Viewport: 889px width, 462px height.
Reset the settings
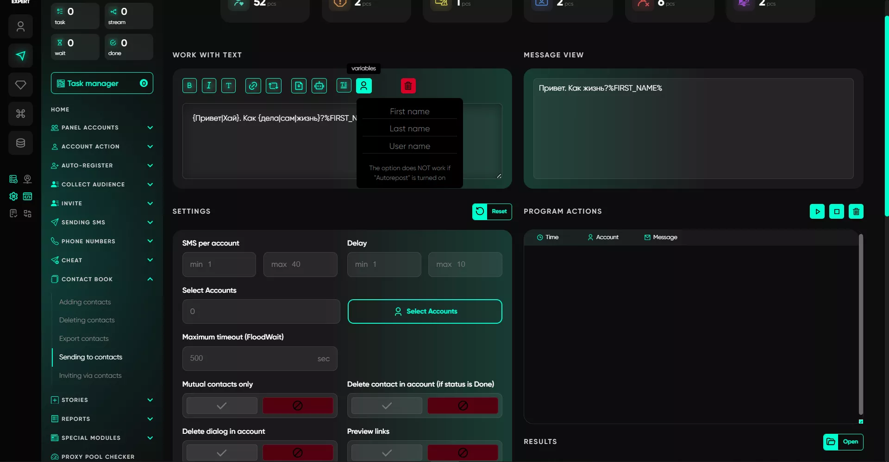coord(492,211)
